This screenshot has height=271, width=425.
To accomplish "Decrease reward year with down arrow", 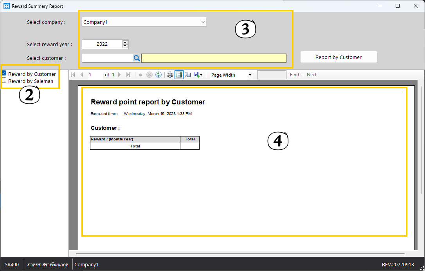I will click(125, 46).
